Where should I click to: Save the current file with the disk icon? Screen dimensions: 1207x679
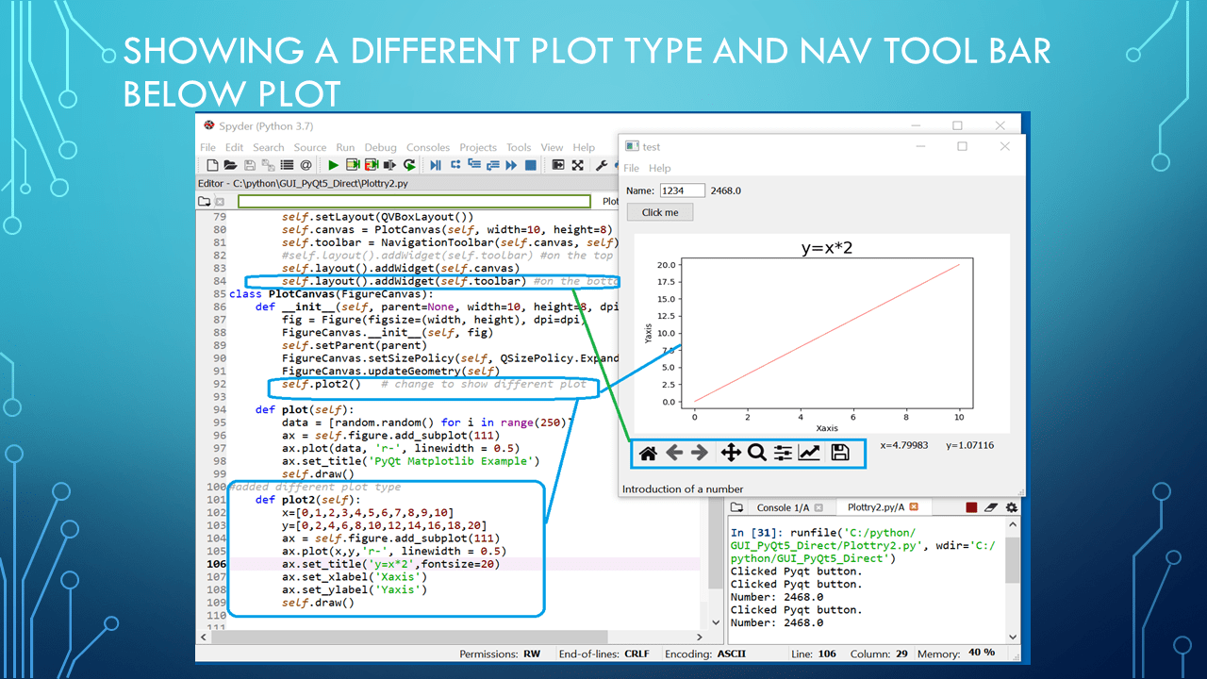coord(249,165)
